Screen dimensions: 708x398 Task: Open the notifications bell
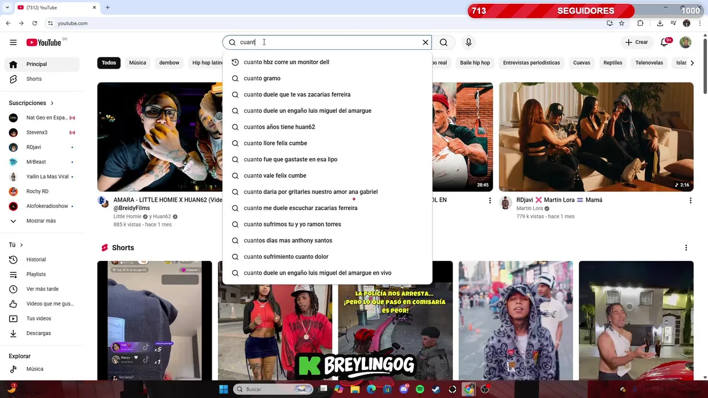tap(664, 42)
